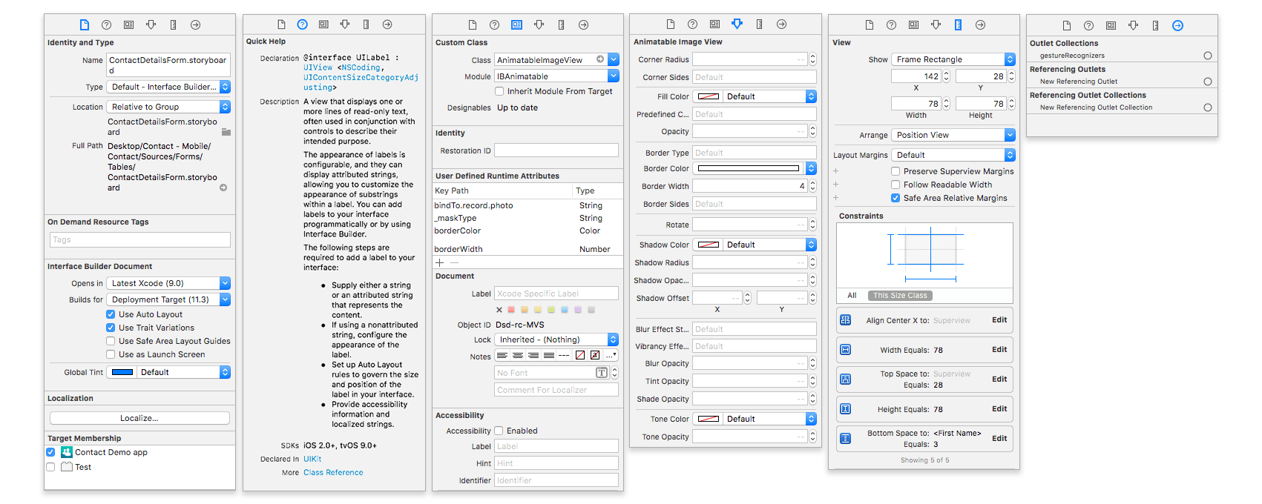
Task: Click Fill Color swatch
Action: pyautogui.click(x=709, y=96)
